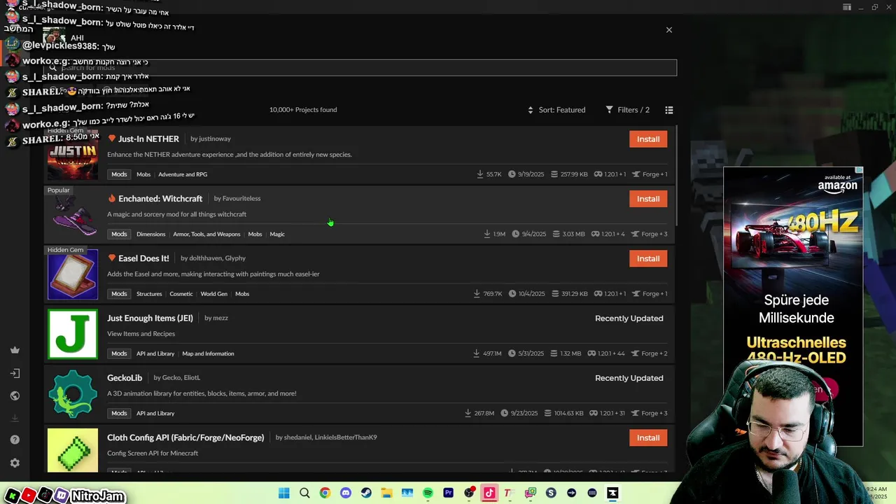This screenshot has height=504, width=896.
Task: Click API and Library tag on GeckoLib
Action: click(x=155, y=413)
